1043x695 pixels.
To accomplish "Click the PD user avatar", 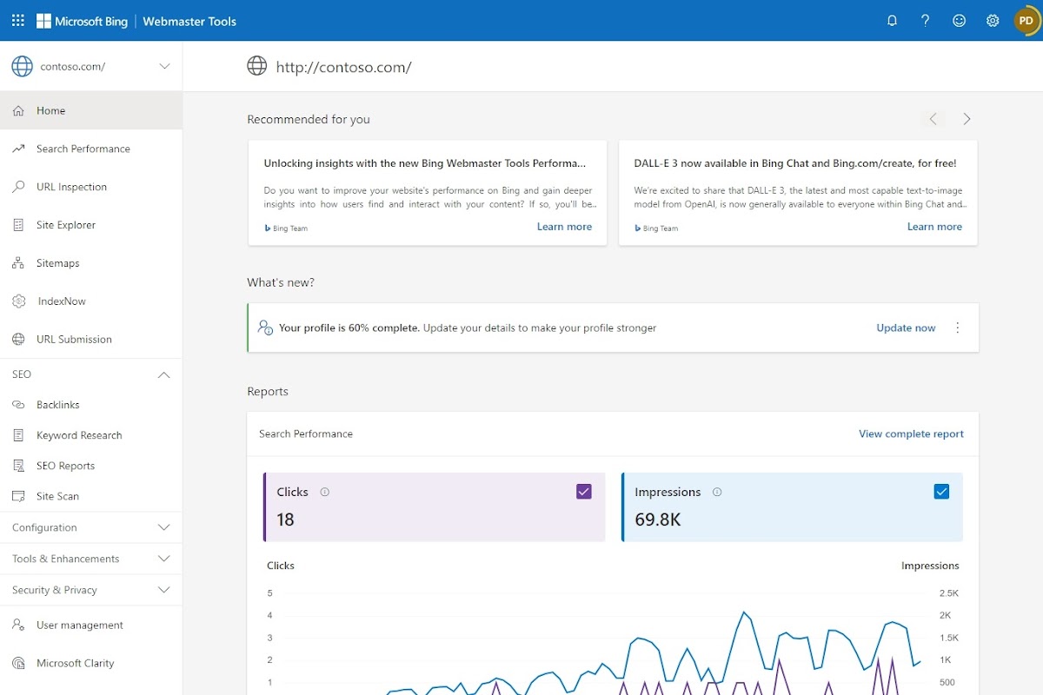I will (1026, 21).
